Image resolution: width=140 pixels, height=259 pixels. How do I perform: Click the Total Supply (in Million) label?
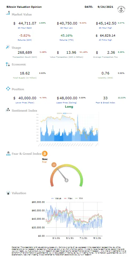click(x=25, y=78)
